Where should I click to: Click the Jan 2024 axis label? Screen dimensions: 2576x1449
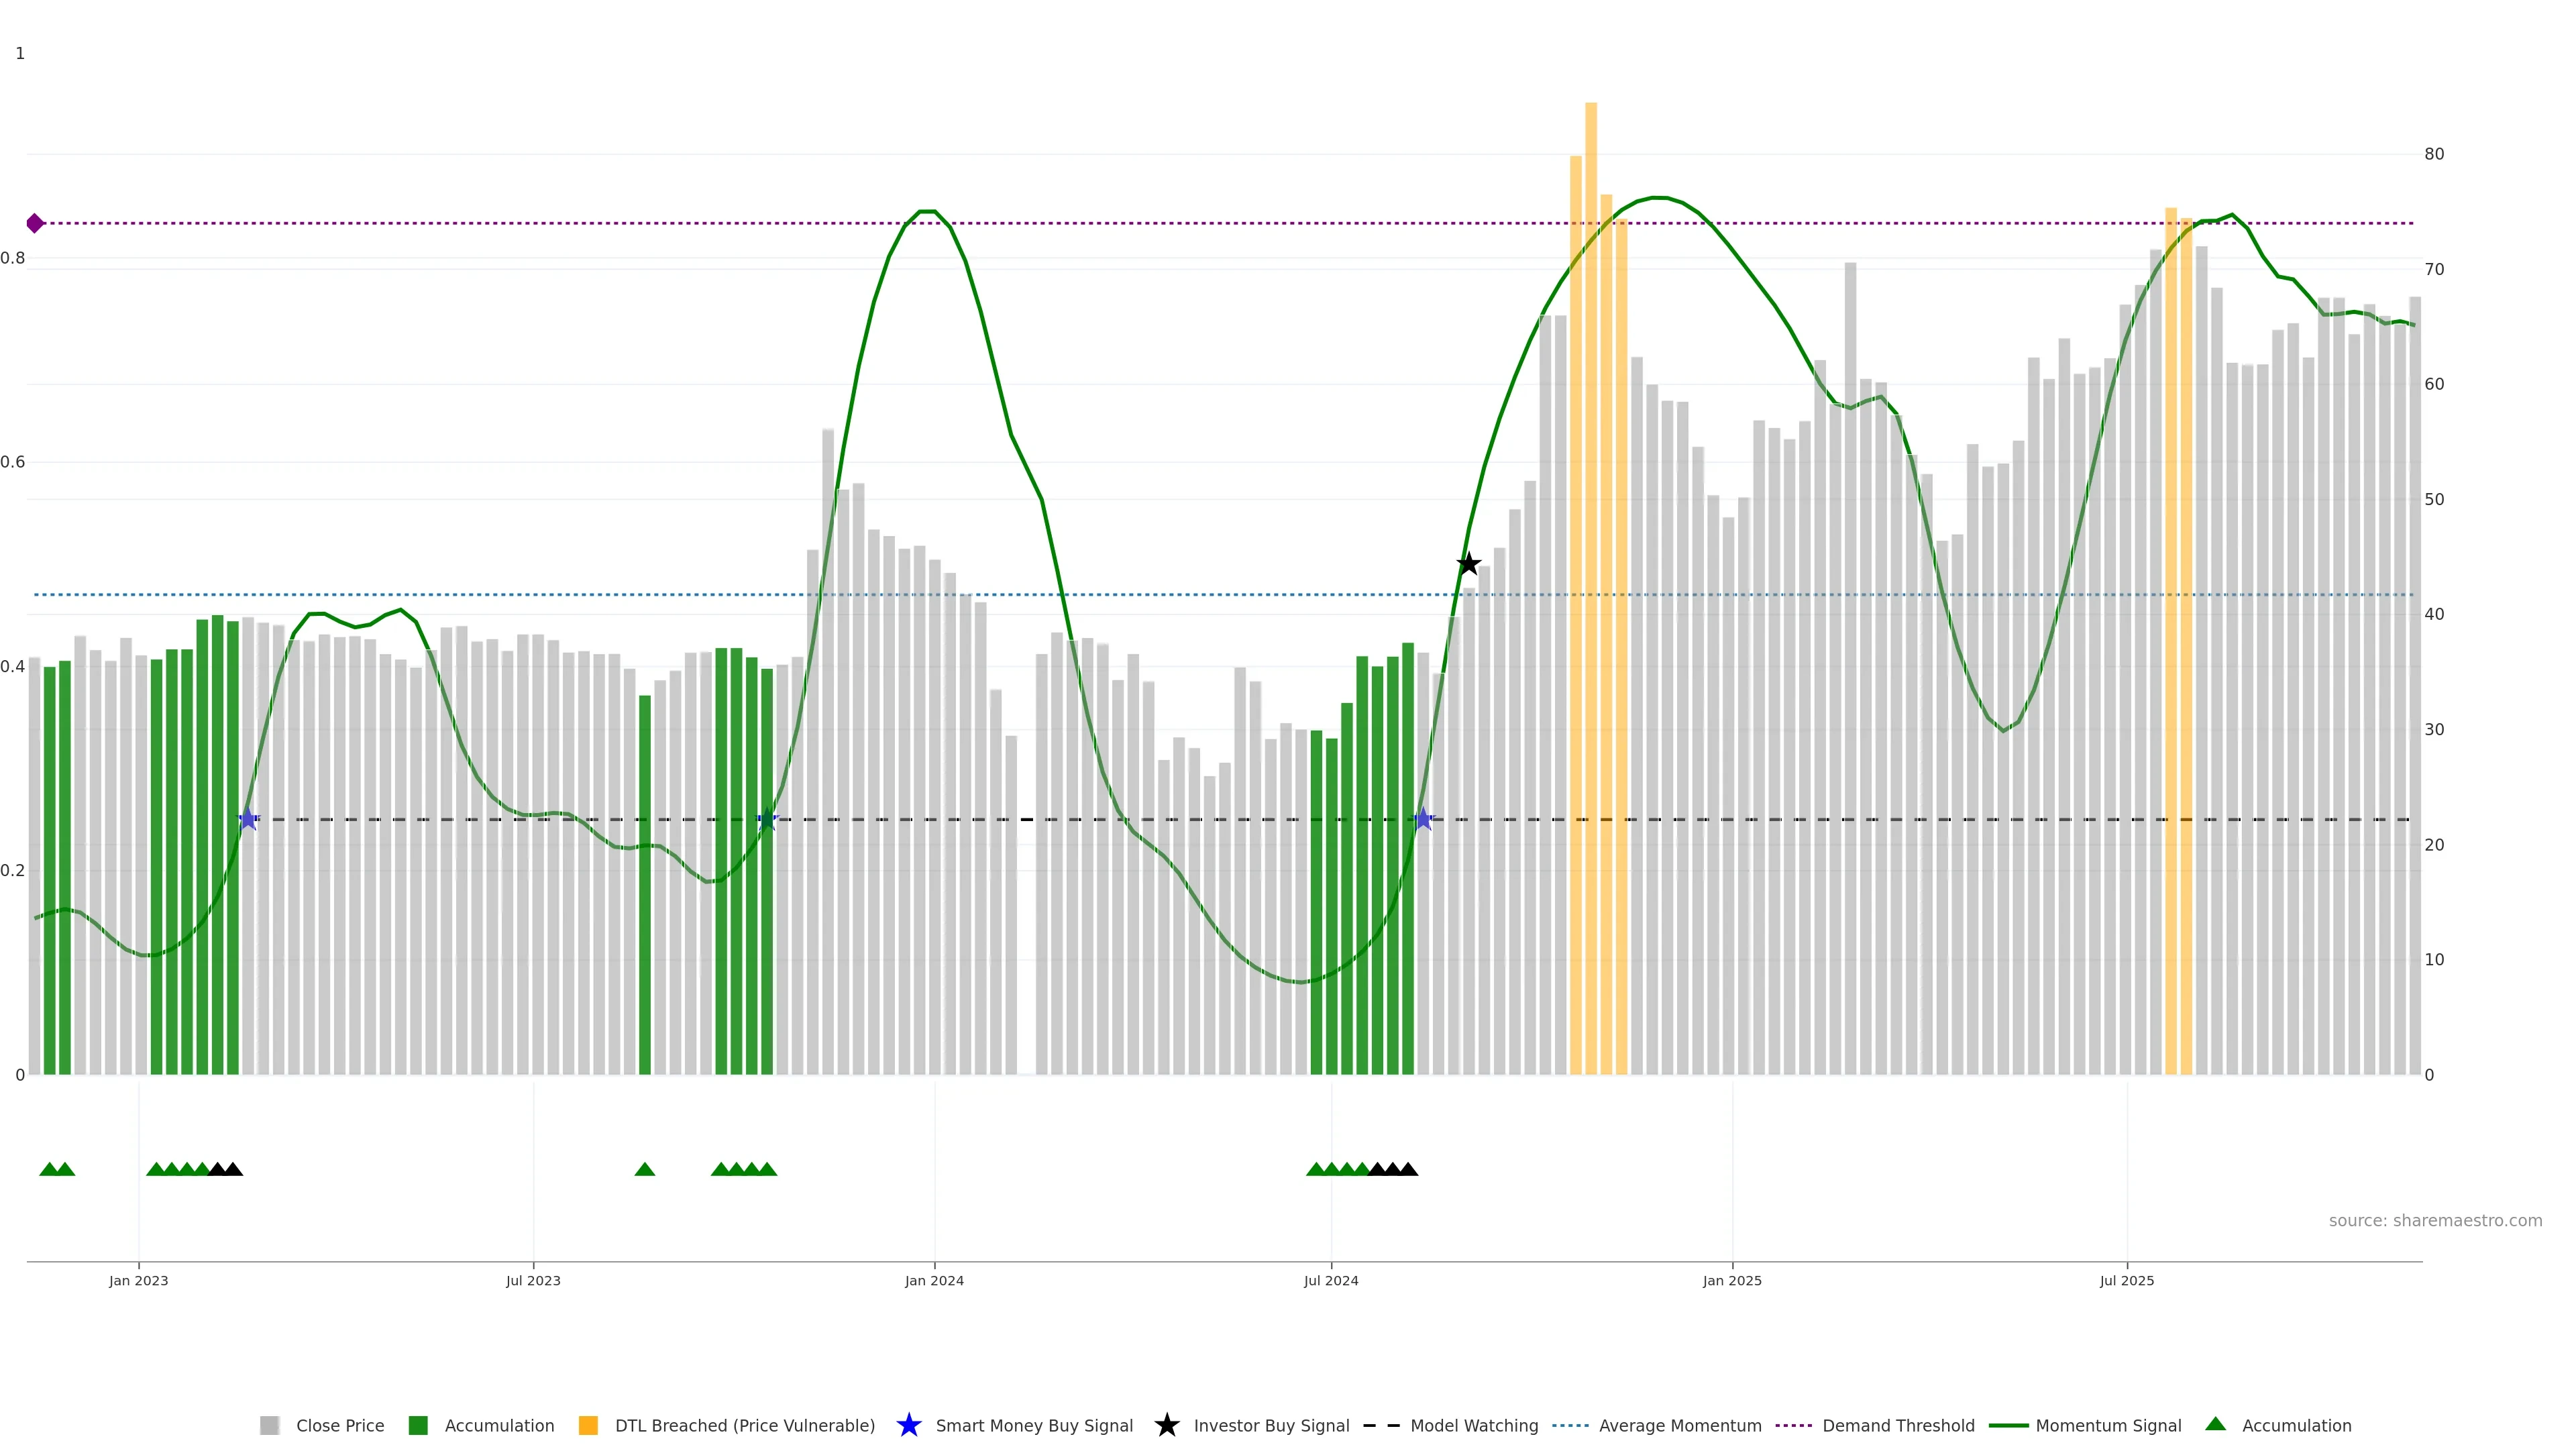(x=934, y=1280)
